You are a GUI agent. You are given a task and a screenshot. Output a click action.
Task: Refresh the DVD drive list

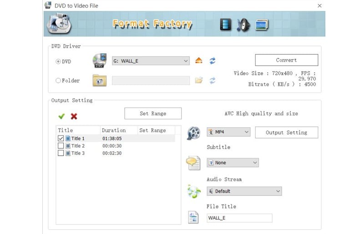[x=212, y=60]
